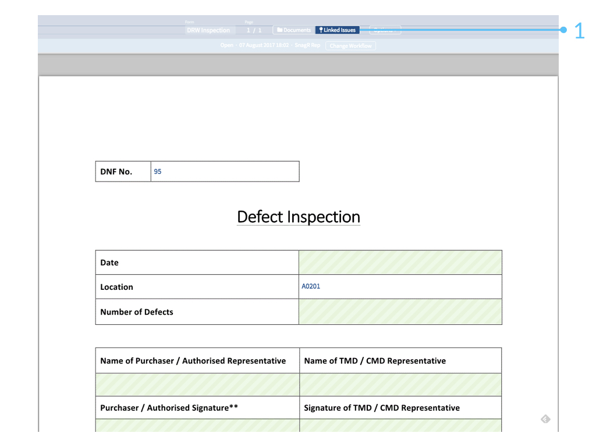Fill in the Purchaser name field
The height and width of the screenshot is (447, 596).
tap(197, 384)
